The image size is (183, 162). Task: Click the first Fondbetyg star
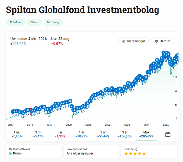click(126, 154)
